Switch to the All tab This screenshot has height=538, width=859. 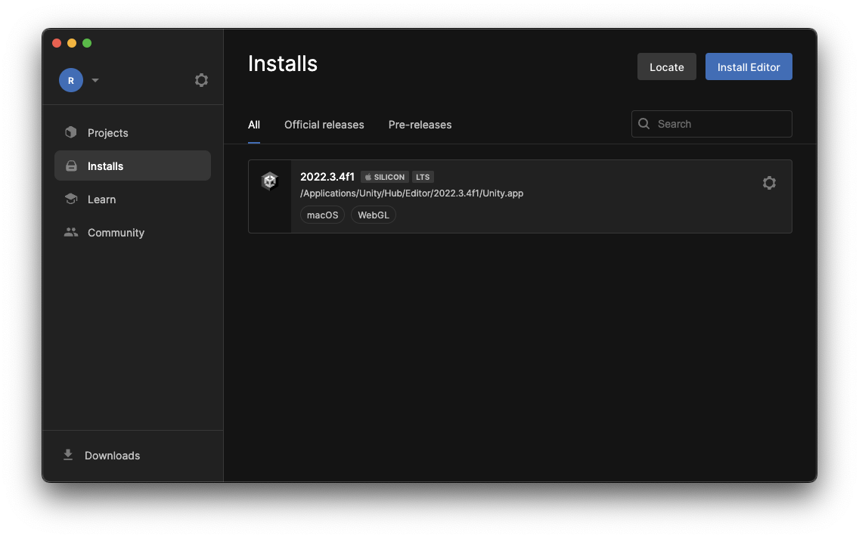click(x=253, y=125)
